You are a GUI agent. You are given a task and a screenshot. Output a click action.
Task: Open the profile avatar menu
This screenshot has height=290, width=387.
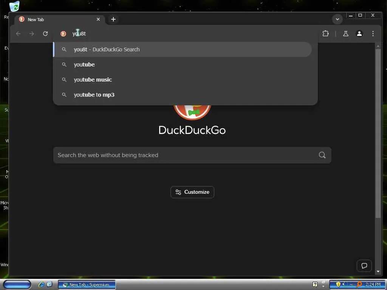[359, 34]
